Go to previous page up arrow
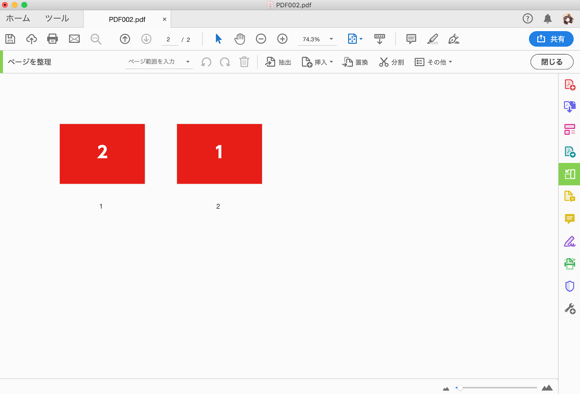The image size is (580, 394). 125,39
